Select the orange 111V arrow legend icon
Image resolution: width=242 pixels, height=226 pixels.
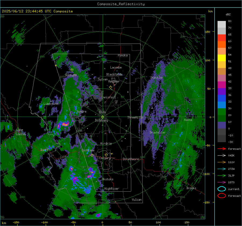pos(222,162)
